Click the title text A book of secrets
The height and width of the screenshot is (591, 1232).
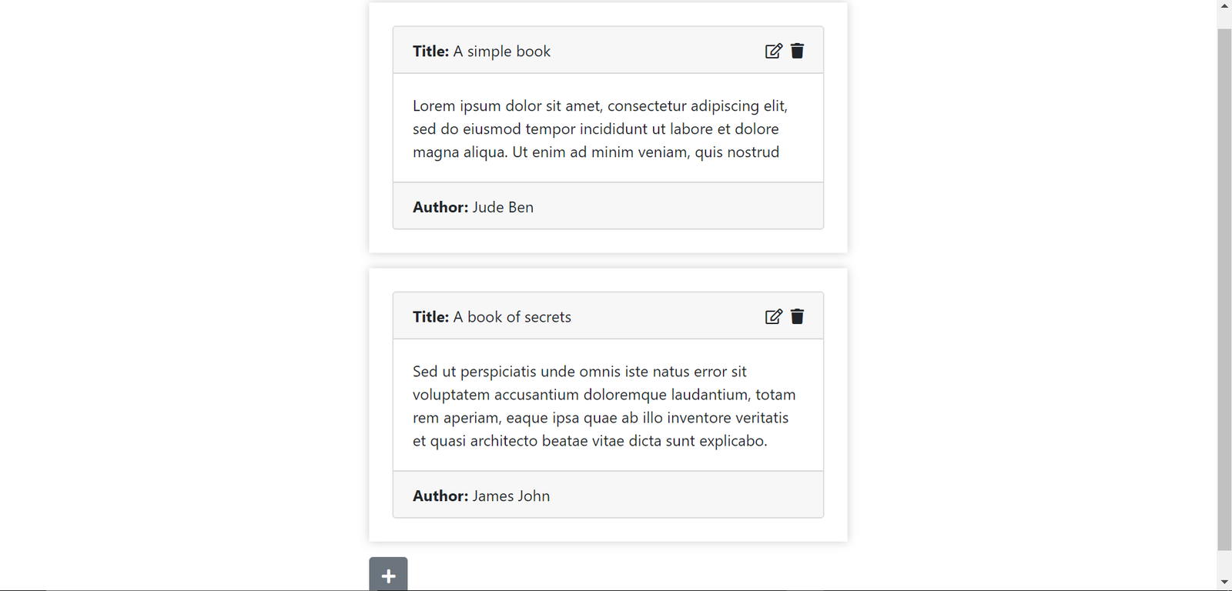[x=512, y=317]
